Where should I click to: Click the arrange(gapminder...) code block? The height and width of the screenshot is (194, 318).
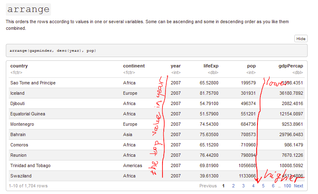point(53,50)
